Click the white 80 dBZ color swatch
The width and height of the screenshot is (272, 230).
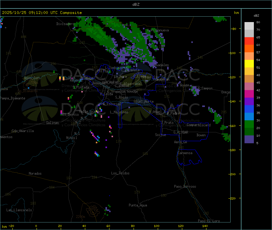(x=249, y=26)
